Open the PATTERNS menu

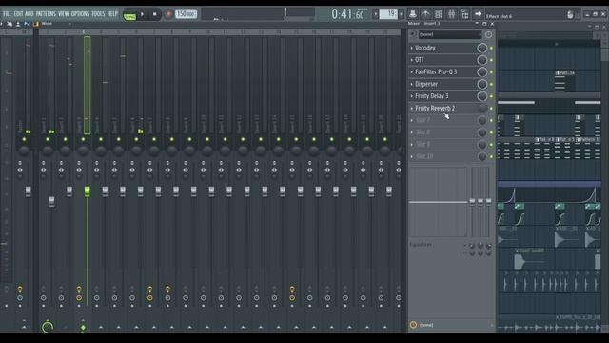[46, 14]
